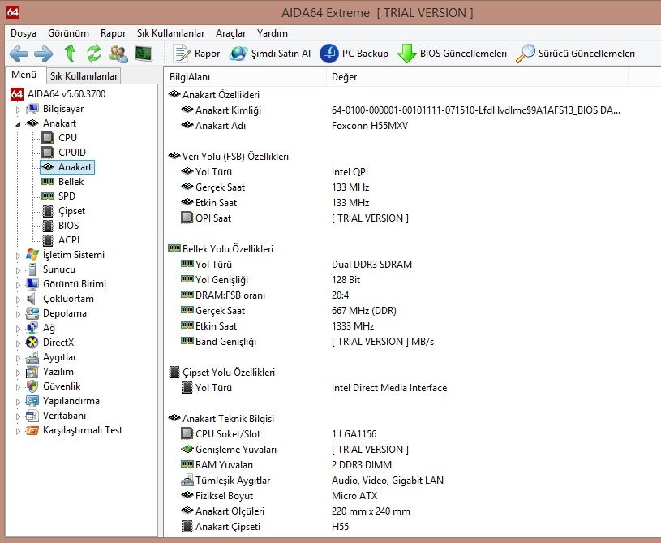
Task: Click the BilgiAlanı column header
Action: click(x=246, y=77)
